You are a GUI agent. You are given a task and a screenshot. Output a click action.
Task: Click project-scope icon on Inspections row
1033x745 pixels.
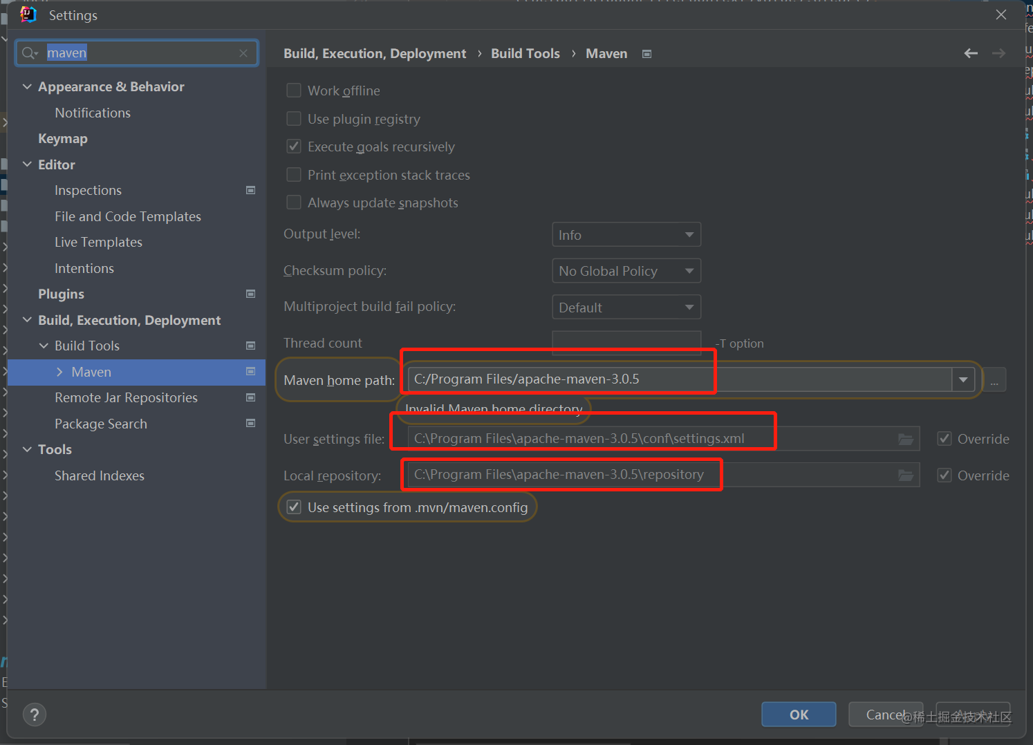[251, 190]
